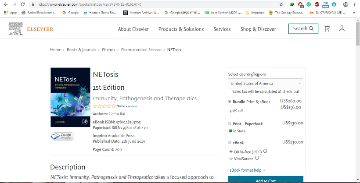Open the Acer Veriton M200 bookmark
360x183 pixels.
(223, 13)
